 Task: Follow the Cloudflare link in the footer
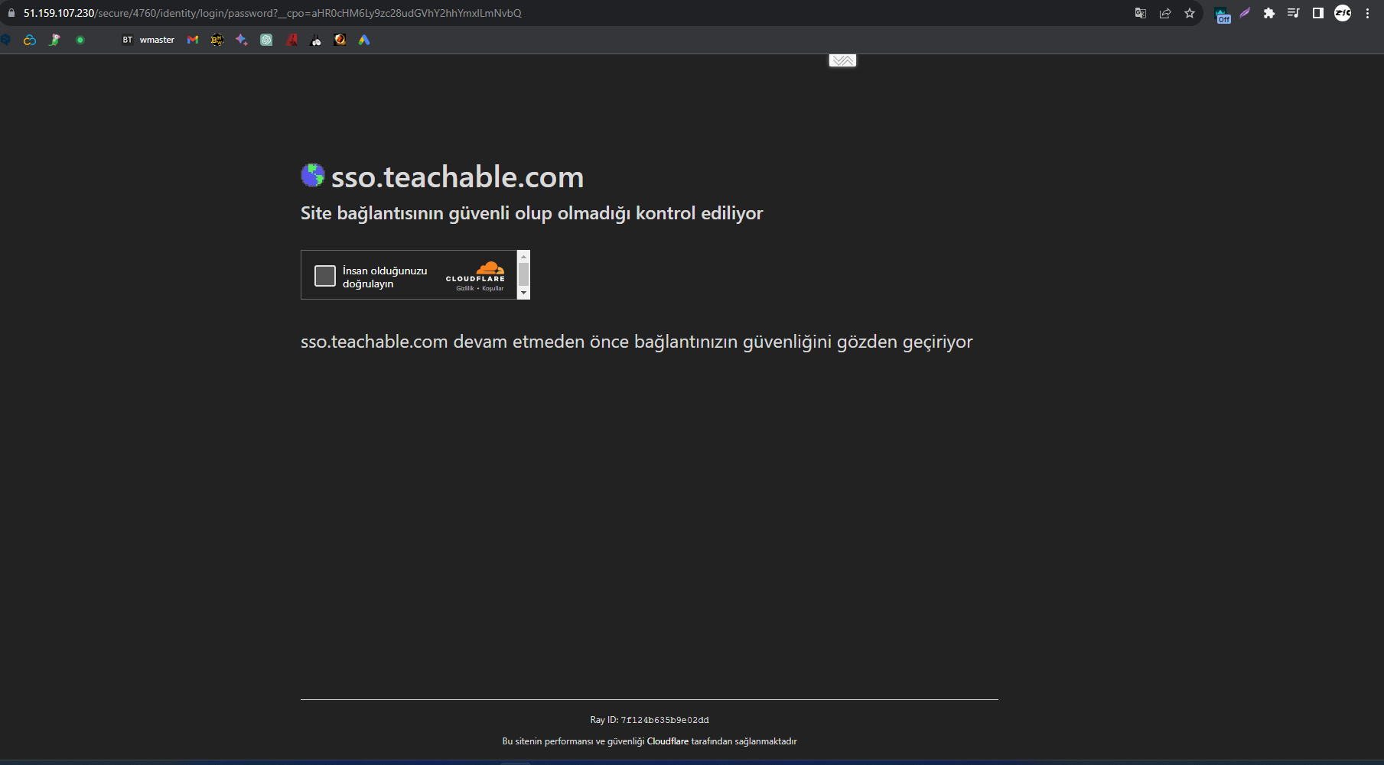(x=668, y=741)
